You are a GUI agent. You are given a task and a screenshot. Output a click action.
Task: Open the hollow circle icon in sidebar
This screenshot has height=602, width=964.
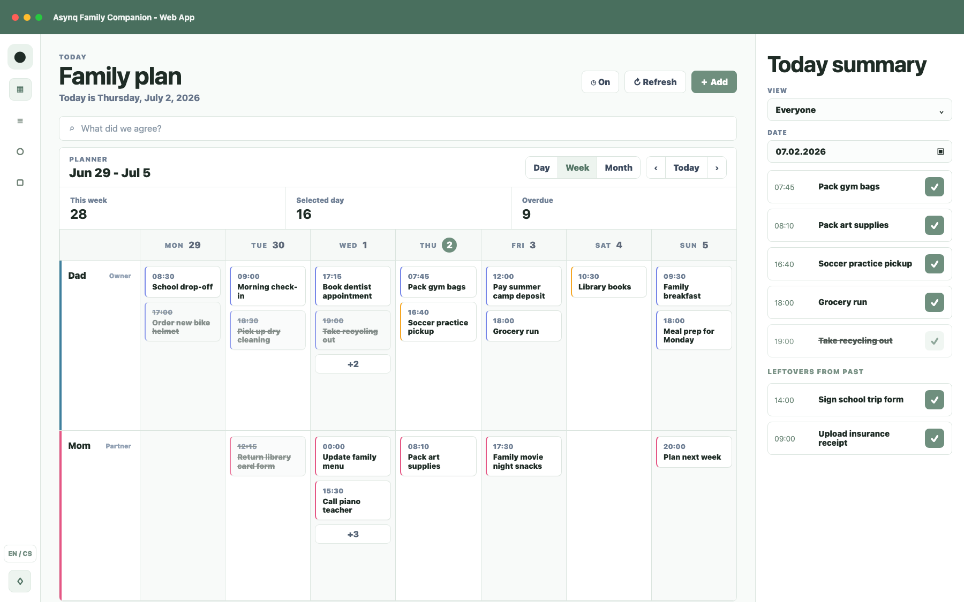tap(20, 152)
